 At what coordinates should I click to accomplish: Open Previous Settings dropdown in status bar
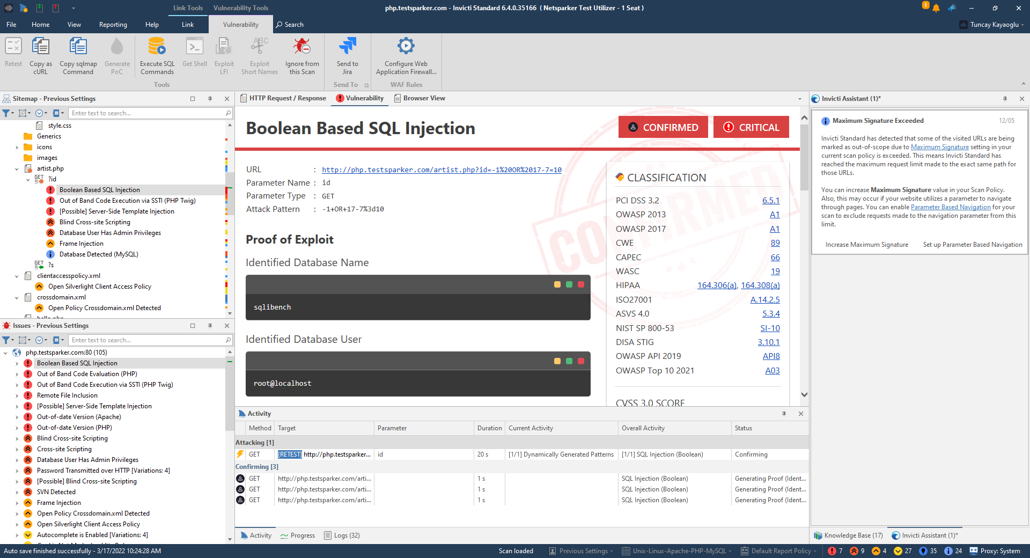pyautogui.click(x=581, y=551)
